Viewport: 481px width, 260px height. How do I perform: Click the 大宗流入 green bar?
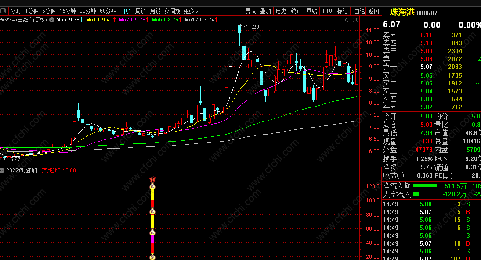click(416, 194)
